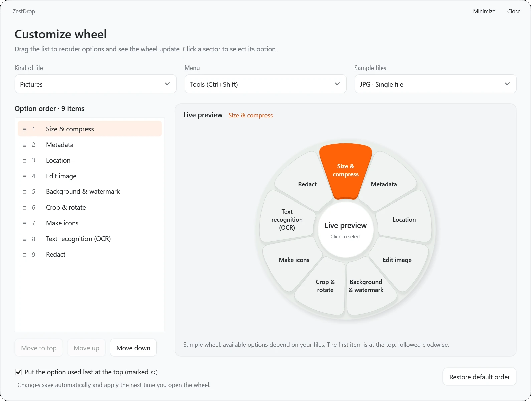Screen dimensions: 531x401
Task: Select Edit image in the option list
Action: 90,176
